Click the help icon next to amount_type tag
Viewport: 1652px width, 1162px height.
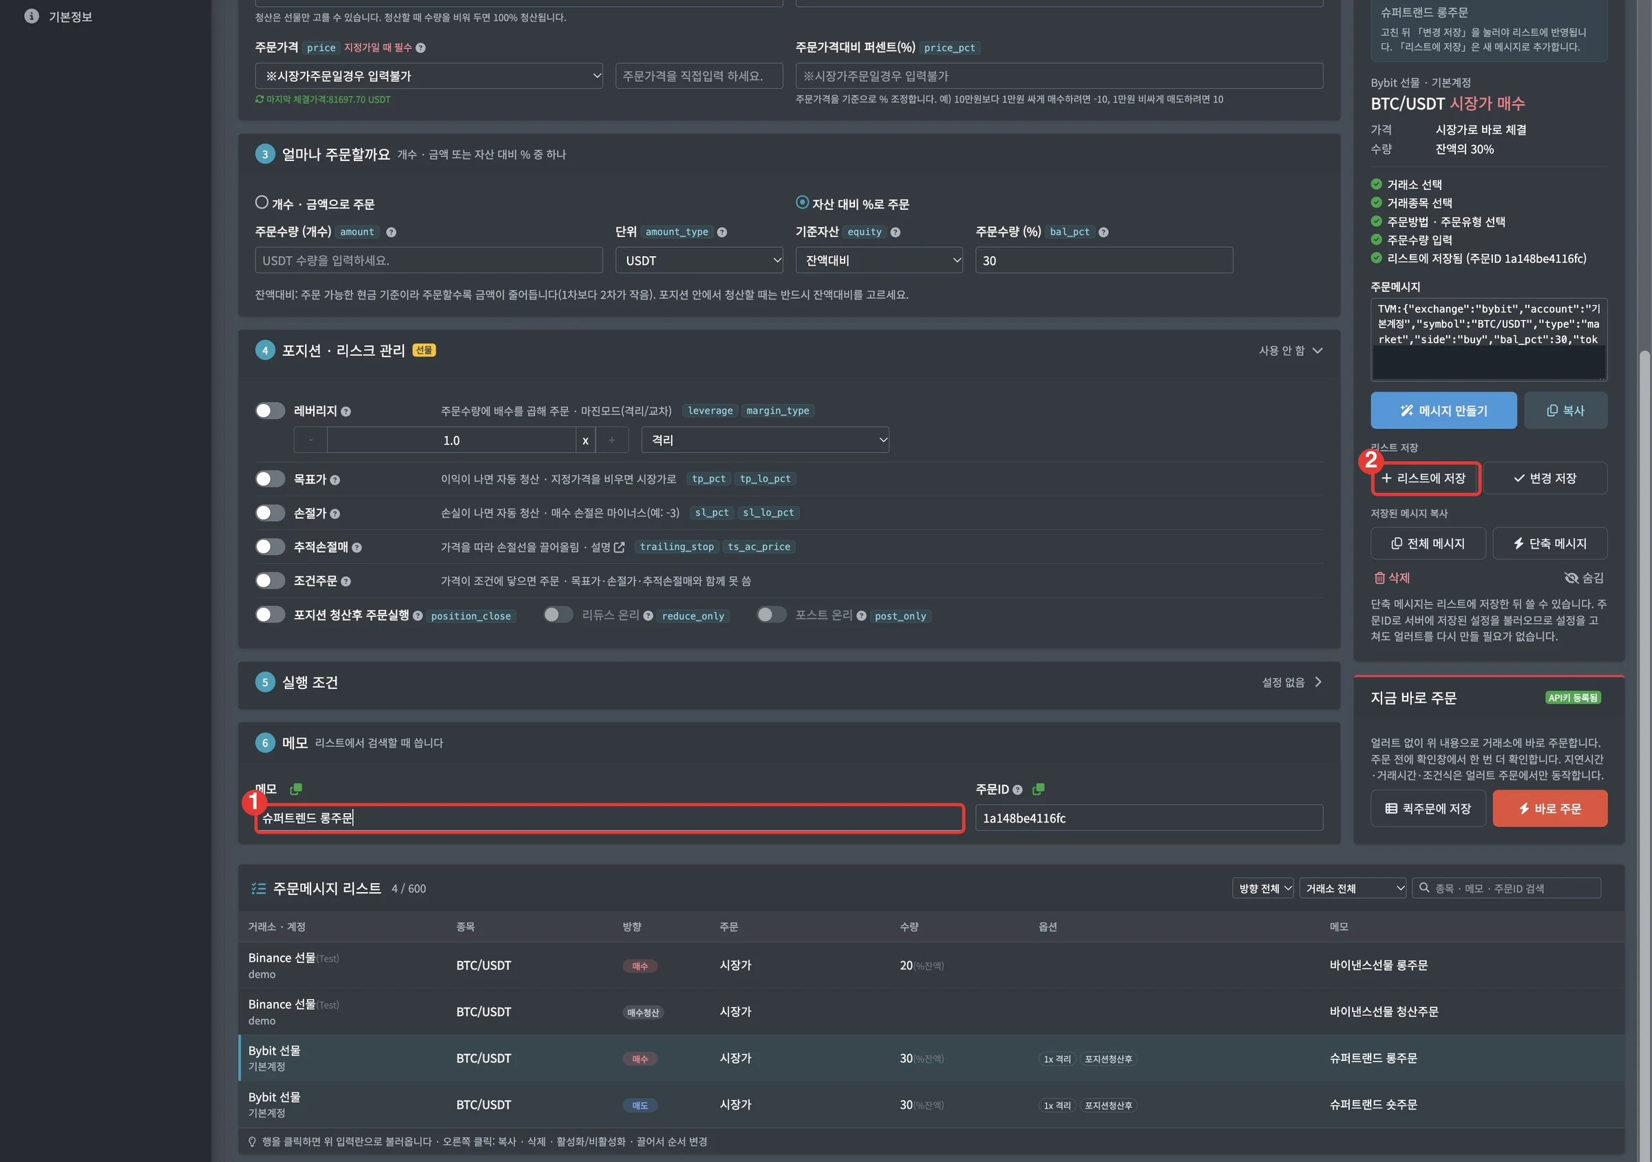point(721,233)
